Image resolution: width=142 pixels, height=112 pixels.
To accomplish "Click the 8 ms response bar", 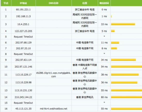I will click(114, 48).
